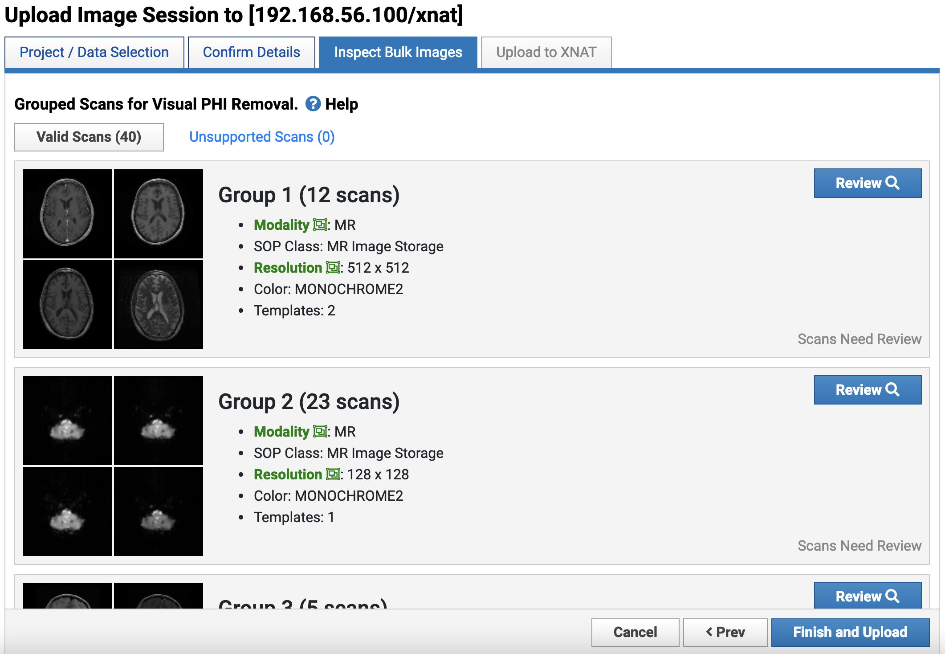Screen dimensions: 945x654
Task: Open Unsupported Scans (0) link
Action: coord(261,137)
